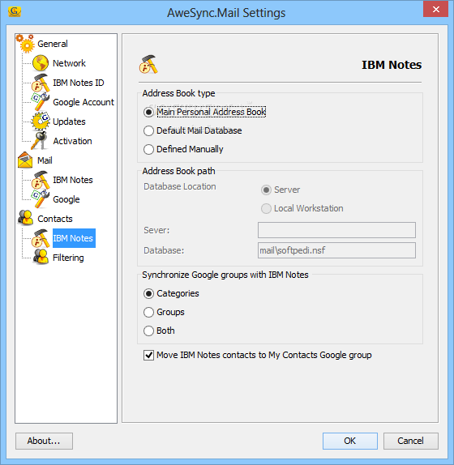Click the IBM Notes ID hammer icon
The height and width of the screenshot is (465, 454).
[41, 83]
